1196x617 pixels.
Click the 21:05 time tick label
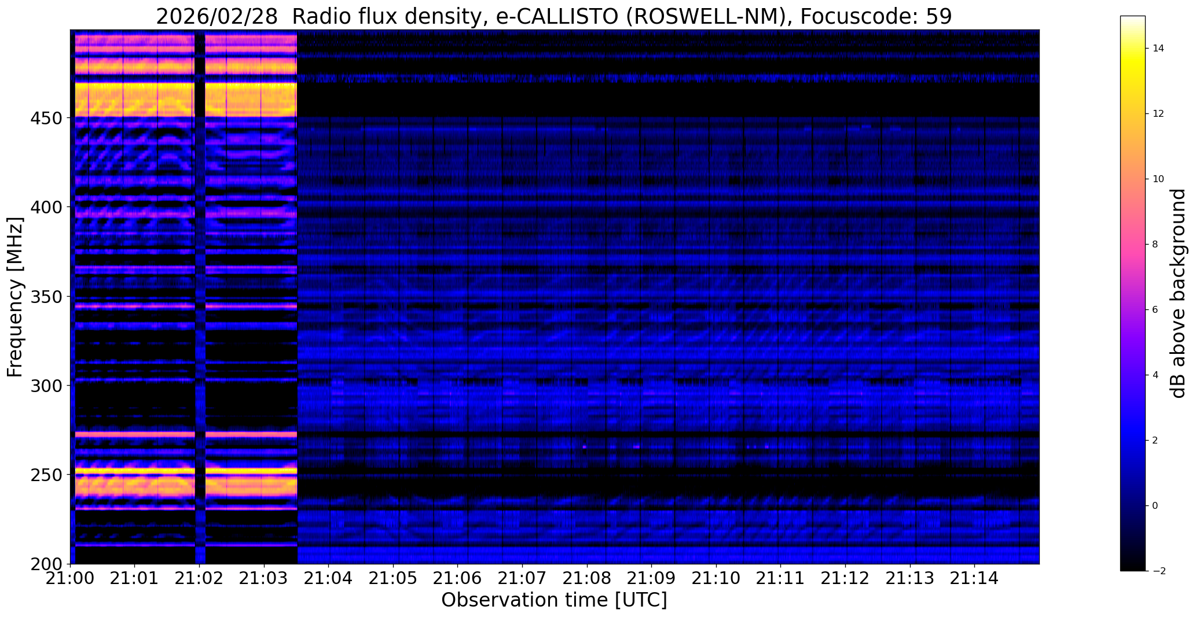click(x=394, y=578)
